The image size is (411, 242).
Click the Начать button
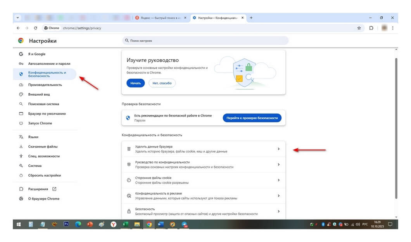tap(136, 83)
